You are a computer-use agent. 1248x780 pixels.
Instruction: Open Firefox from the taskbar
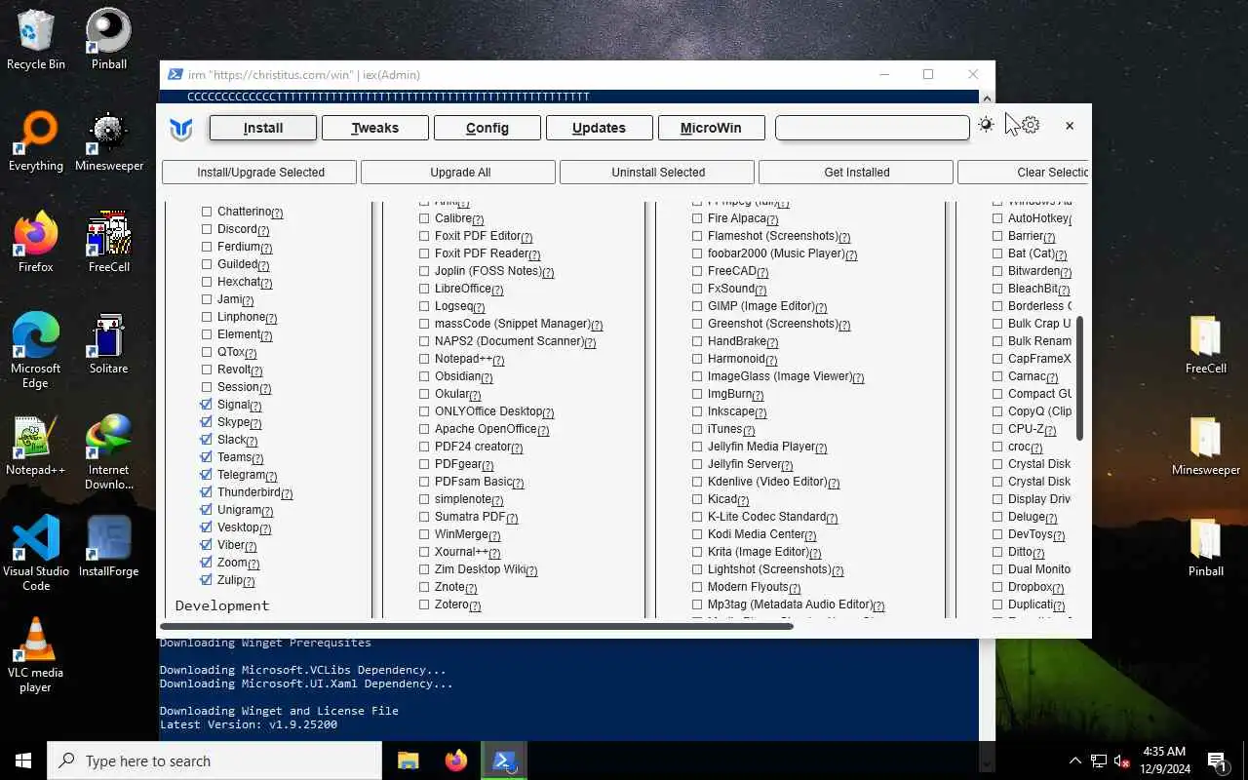coord(456,760)
